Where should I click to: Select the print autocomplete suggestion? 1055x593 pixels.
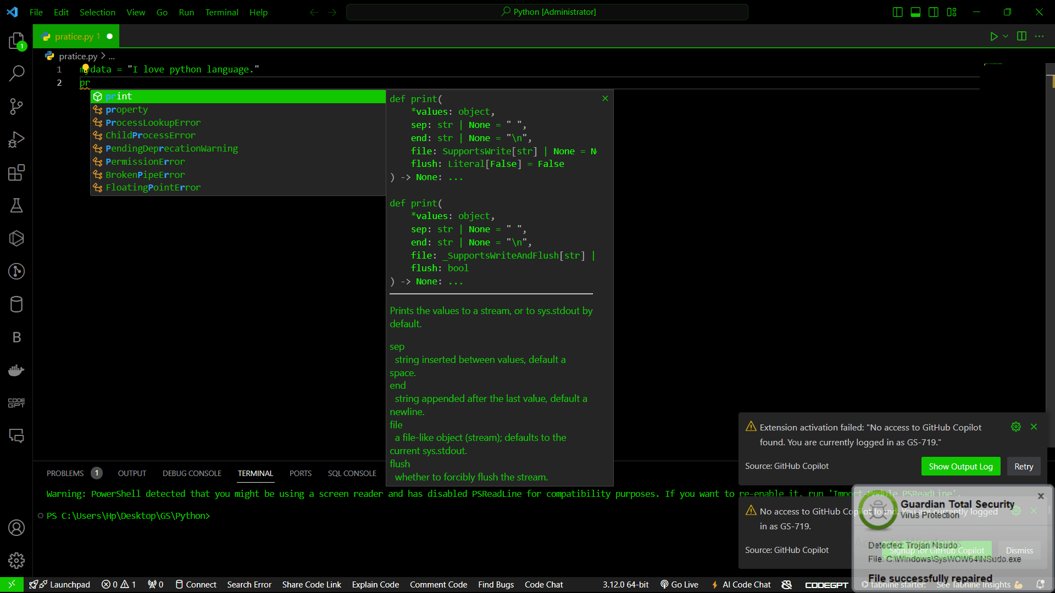(238, 97)
